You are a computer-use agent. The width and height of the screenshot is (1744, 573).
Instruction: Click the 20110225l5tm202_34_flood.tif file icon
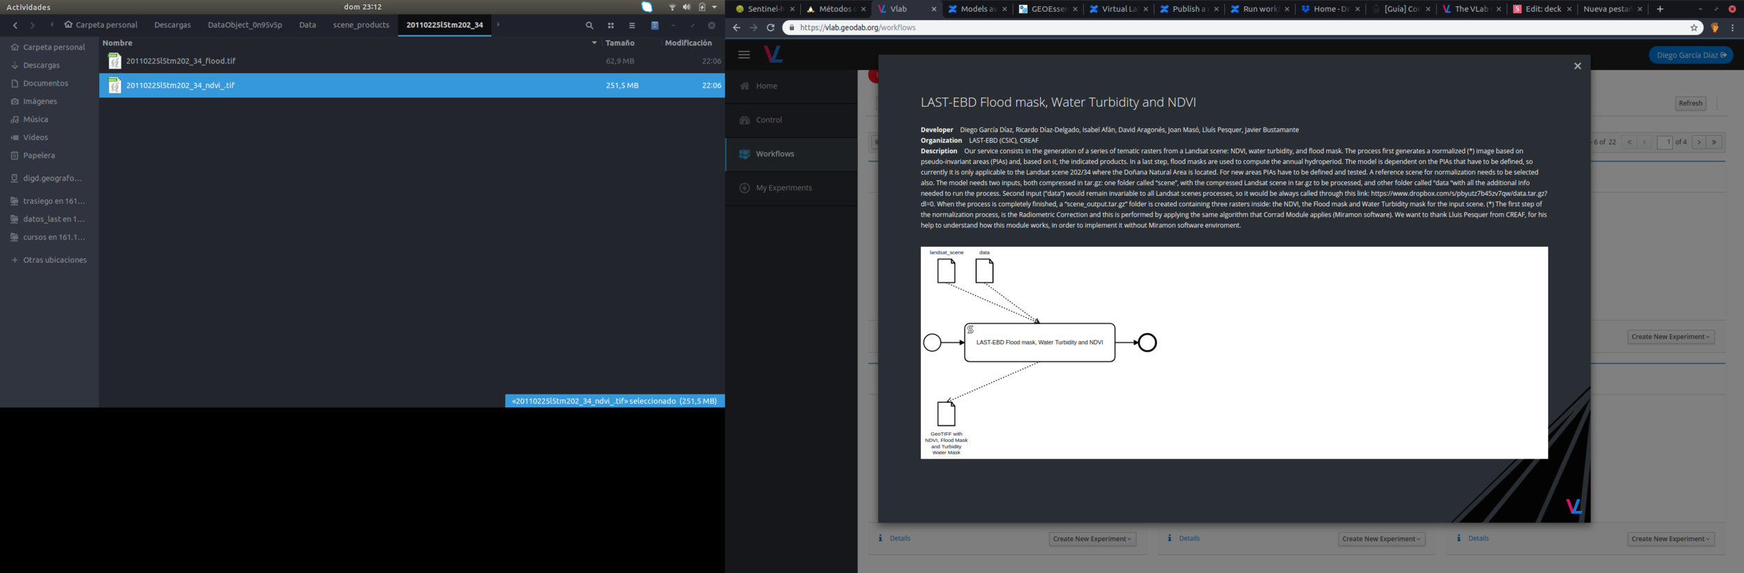click(x=114, y=61)
